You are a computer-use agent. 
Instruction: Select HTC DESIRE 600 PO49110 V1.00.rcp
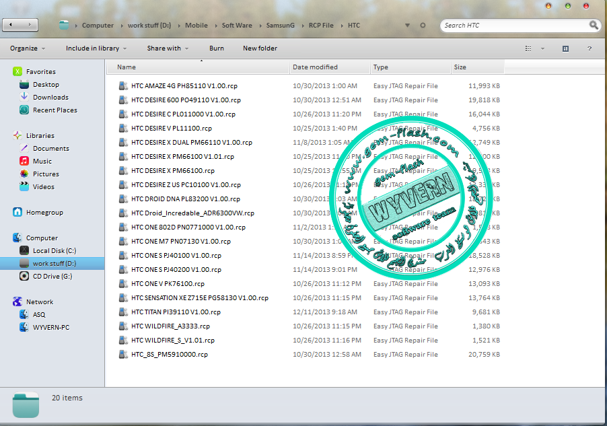[x=186, y=100]
